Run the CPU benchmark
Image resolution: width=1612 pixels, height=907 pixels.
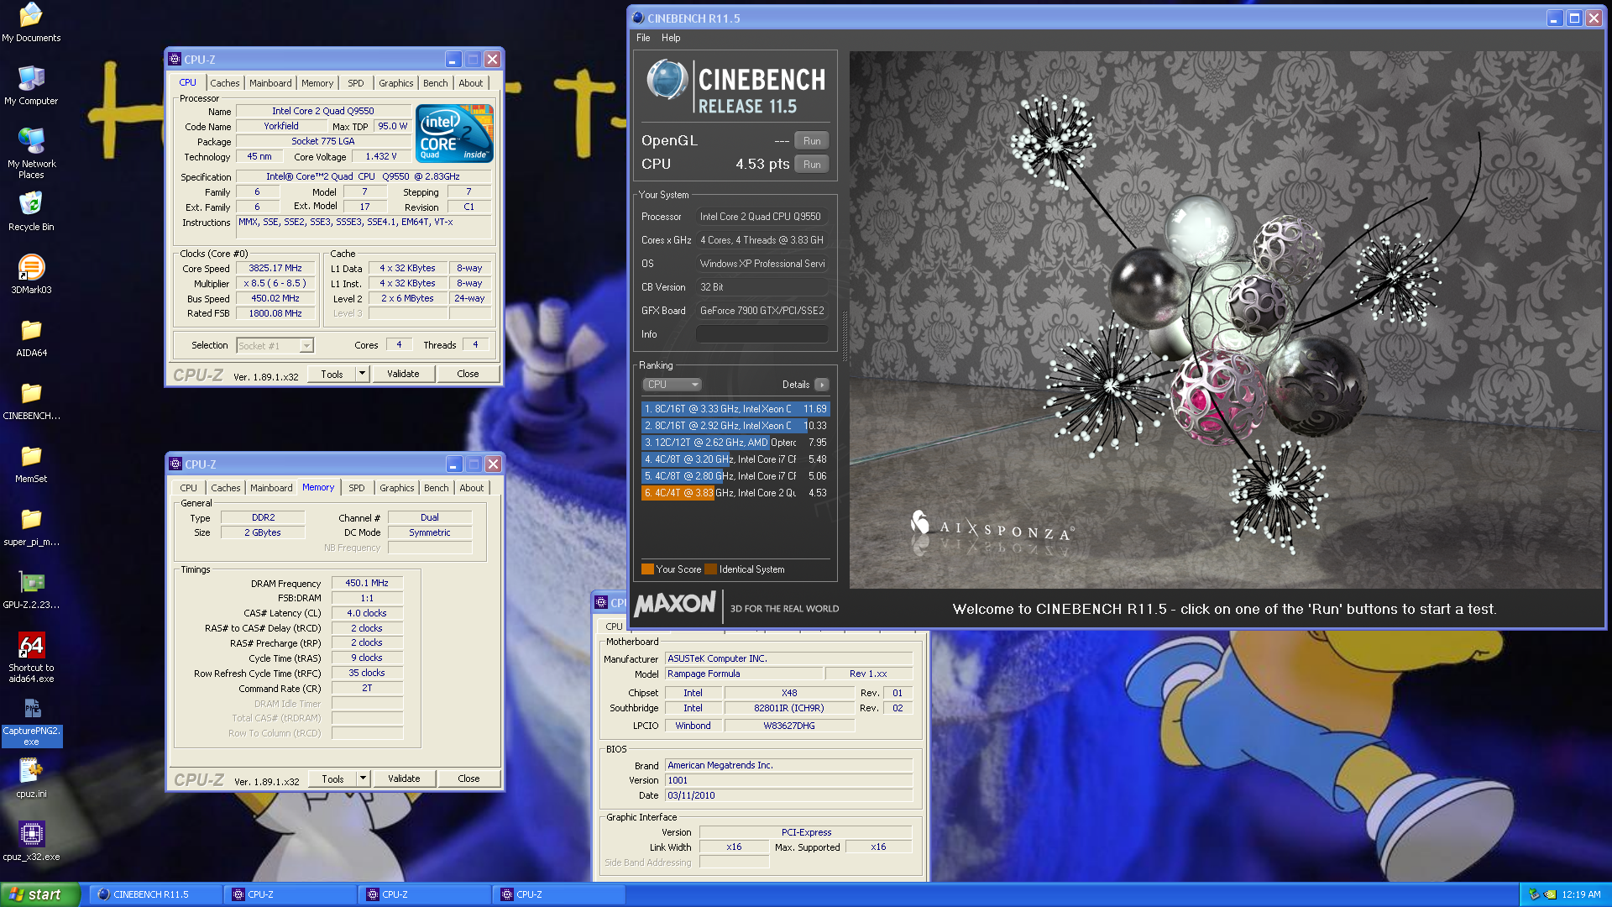point(812,165)
